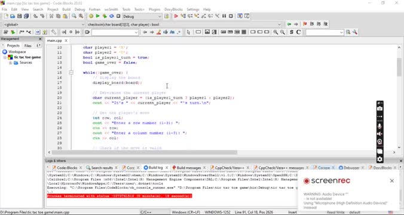The image size is (404, 215).
Task: Toggle incremental search Match case option
Action: click(x=172, y=32)
